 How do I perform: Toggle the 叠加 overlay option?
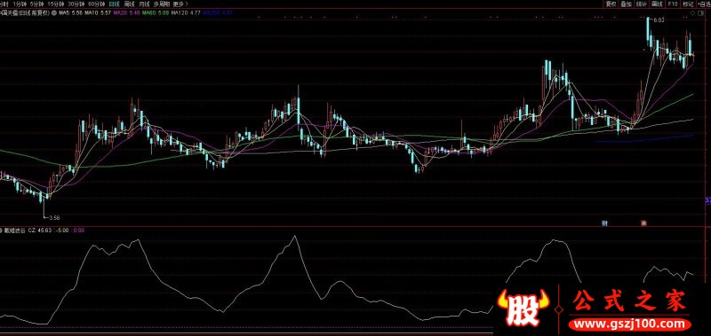pyautogui.click(x=627, y=4)
